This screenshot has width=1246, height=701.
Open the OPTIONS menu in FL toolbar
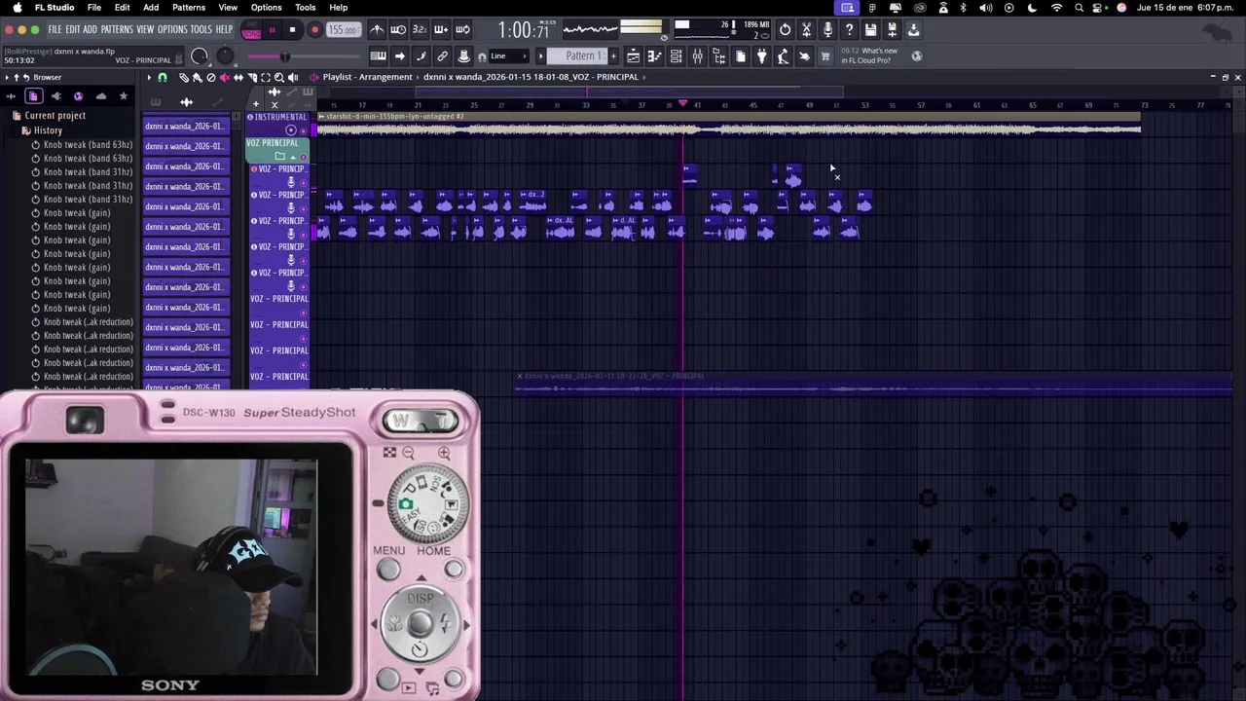click(x=171, y=29)
